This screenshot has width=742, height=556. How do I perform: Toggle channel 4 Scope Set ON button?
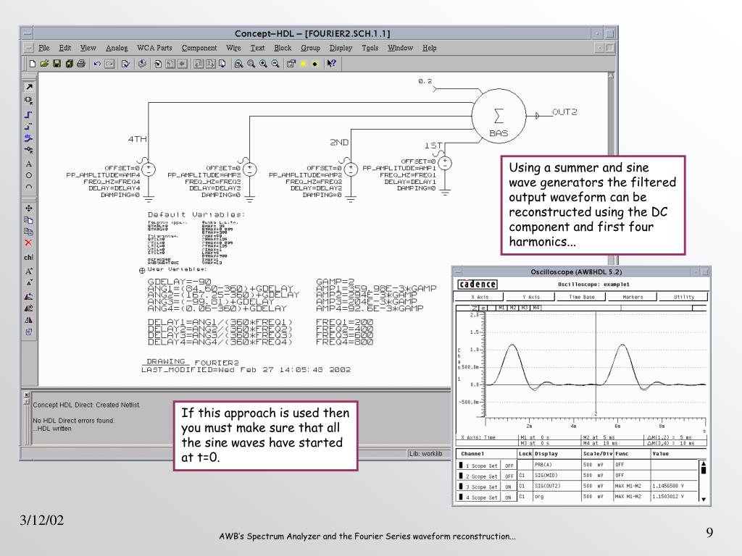tap(508, 497)
